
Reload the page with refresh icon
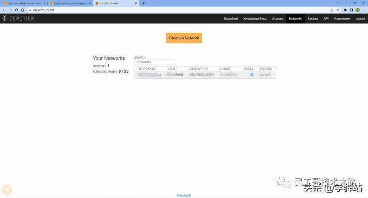17,10
